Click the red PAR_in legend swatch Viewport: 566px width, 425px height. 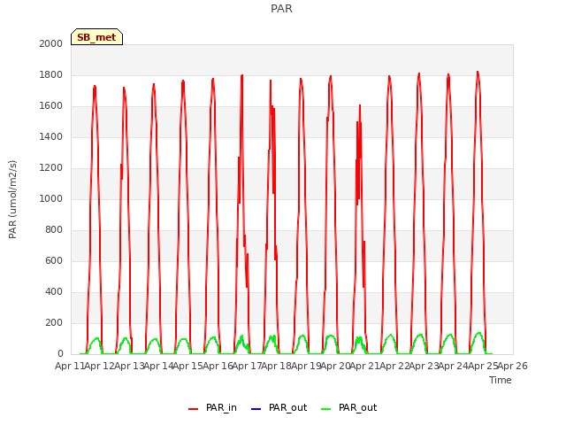click(x=193, y=409)
